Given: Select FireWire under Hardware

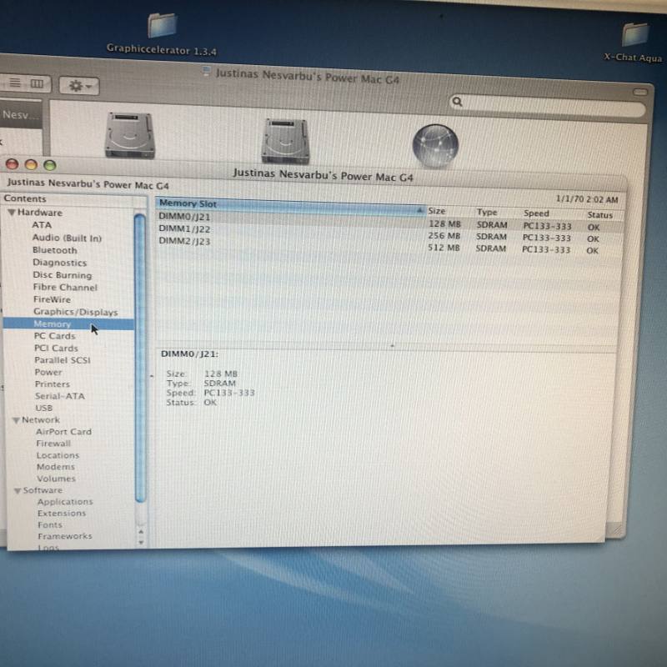Looking at the screenshot, I should [52, 299].
